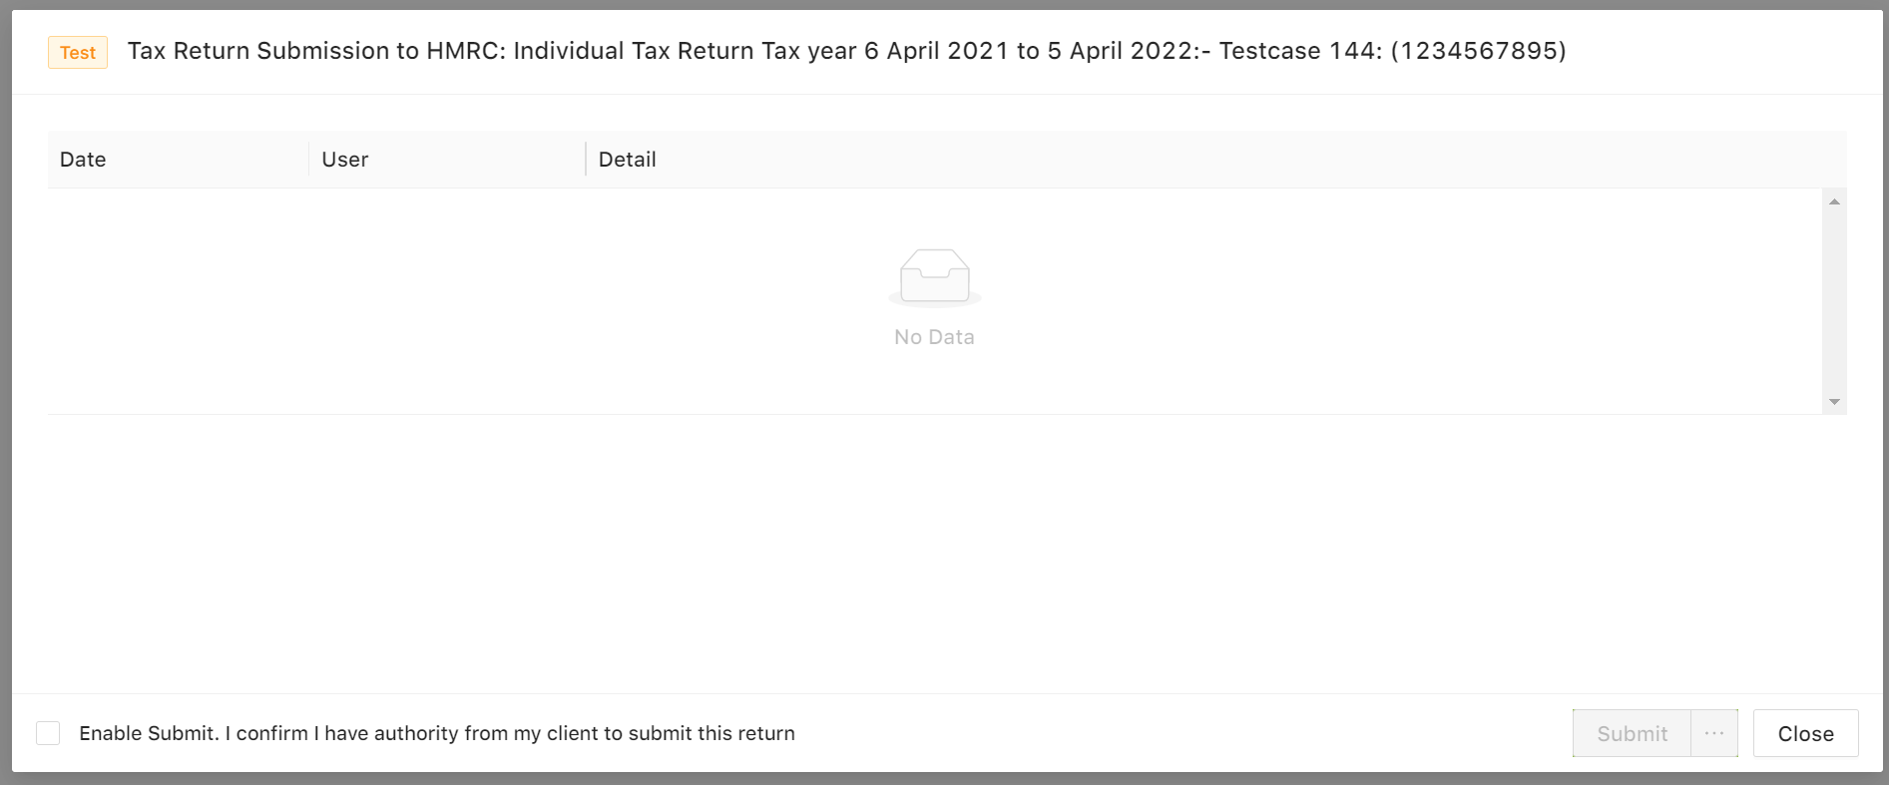Click 'Testcase 144' in the dialog title
1889x785 pixels.
tap(1297, 51)
